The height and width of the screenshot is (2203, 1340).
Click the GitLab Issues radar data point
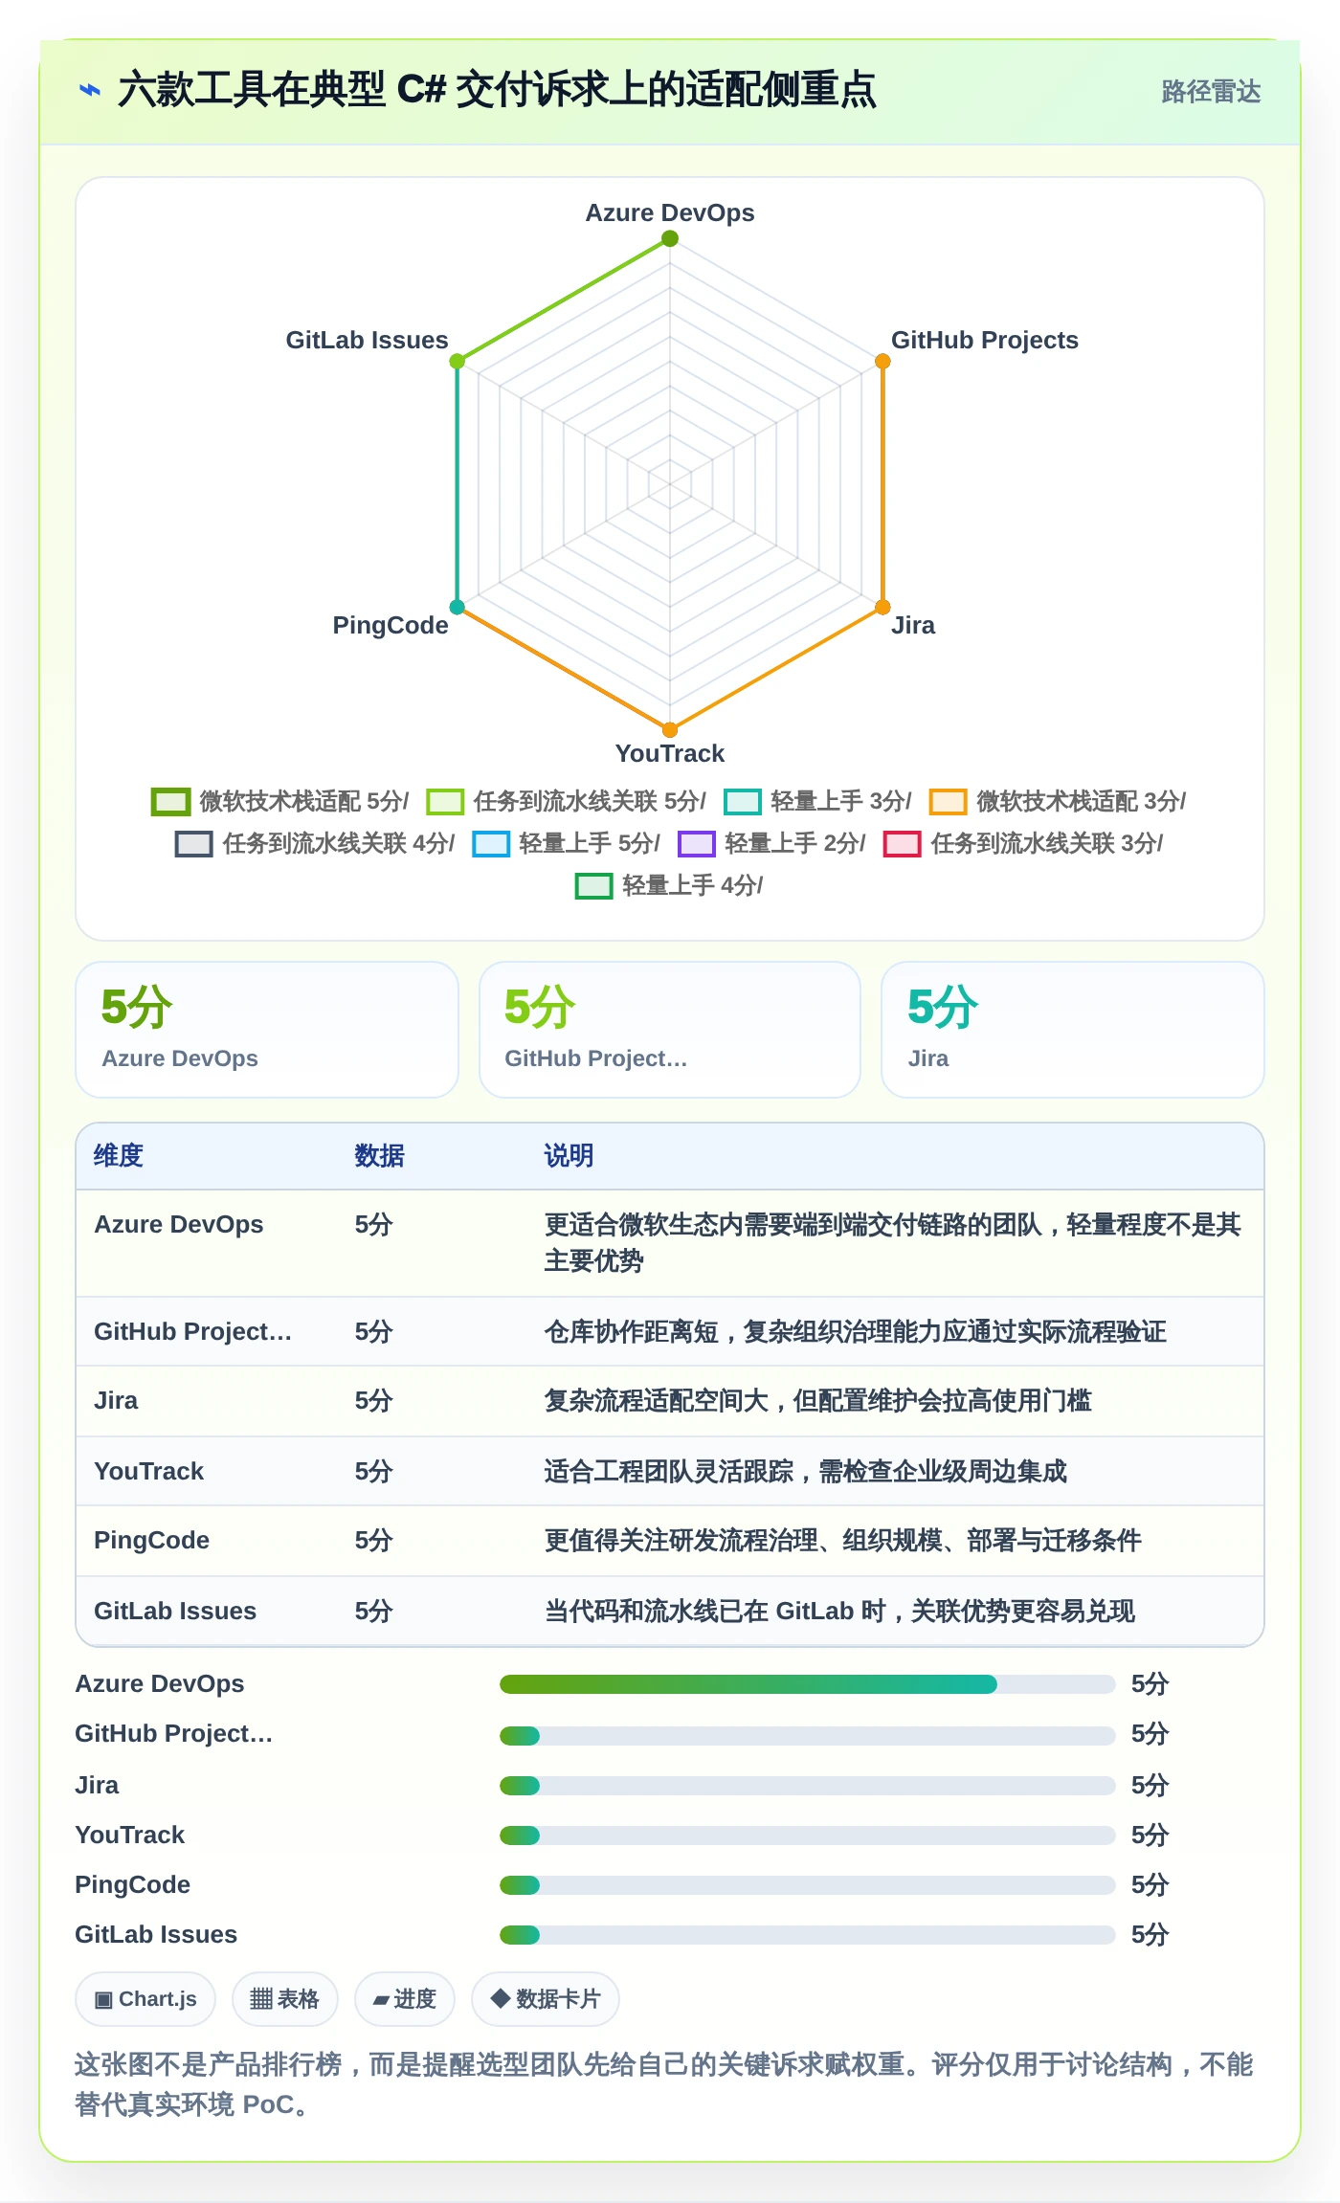click(x=458, y=361)
